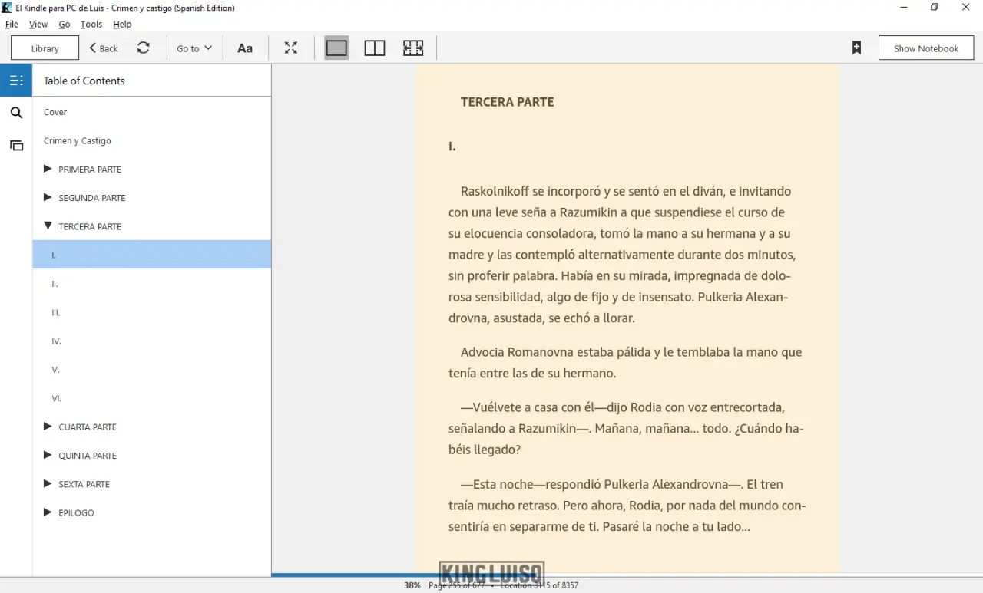The image size is (983, 593).
Task: Click the sync refresh icon
Action: click(x=144, y=48)
